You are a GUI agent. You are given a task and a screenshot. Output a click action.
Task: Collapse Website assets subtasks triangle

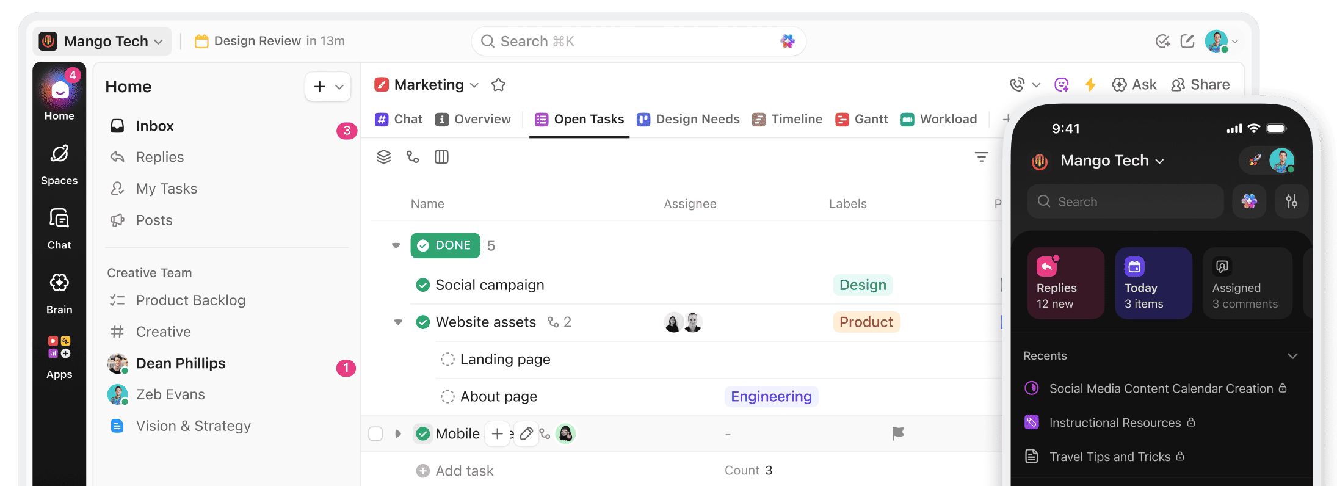pos(398,322)
